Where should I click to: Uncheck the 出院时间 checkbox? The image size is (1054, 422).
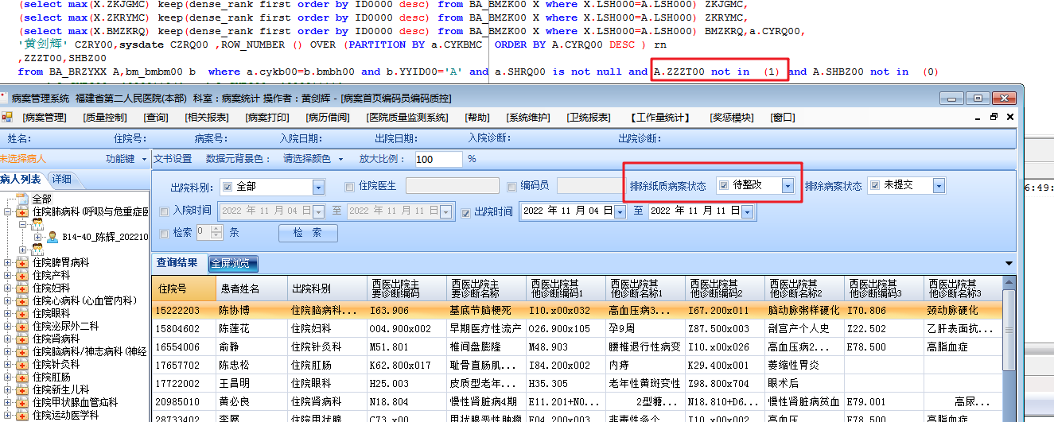tap(466, 212)
